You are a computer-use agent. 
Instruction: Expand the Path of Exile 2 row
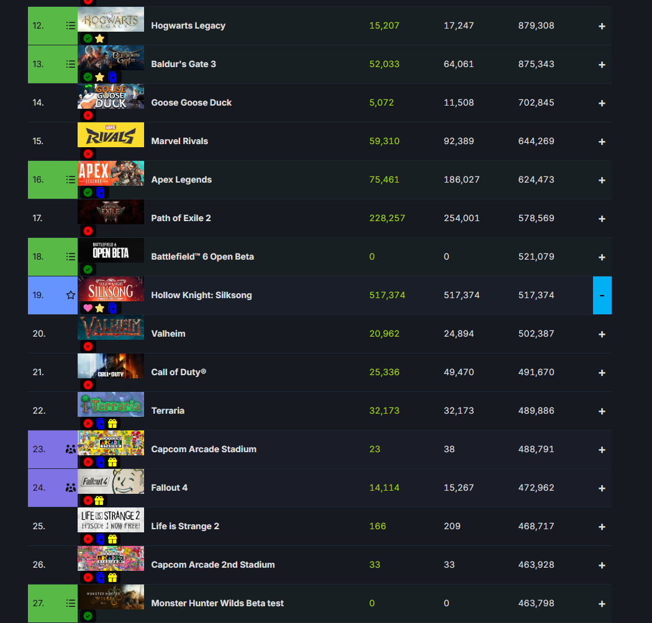pyautogui.click(x=602, y=219)
